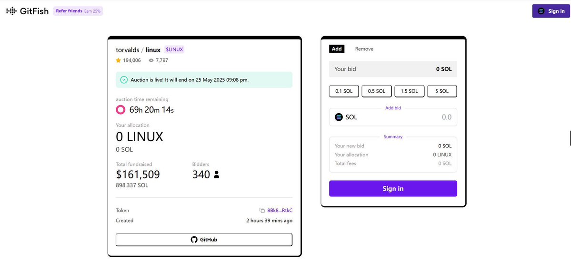Click the green checkmark icon in auction notice

(x=124, y=79)
